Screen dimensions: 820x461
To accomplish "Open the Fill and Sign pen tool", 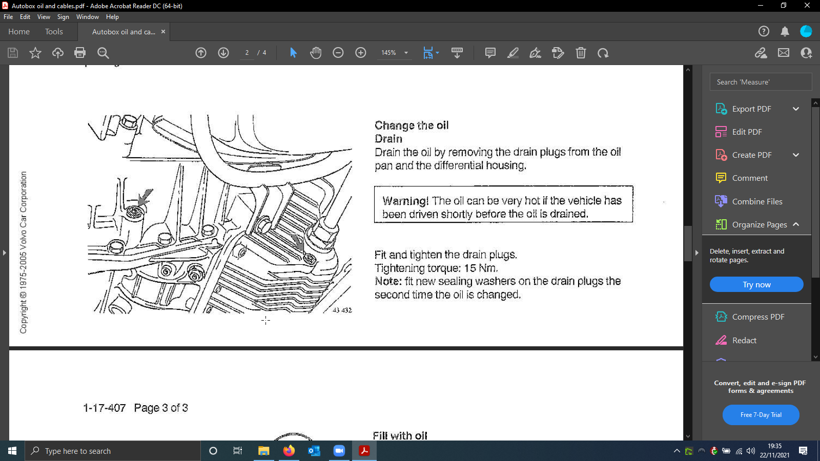I will [x=536, y=53].
